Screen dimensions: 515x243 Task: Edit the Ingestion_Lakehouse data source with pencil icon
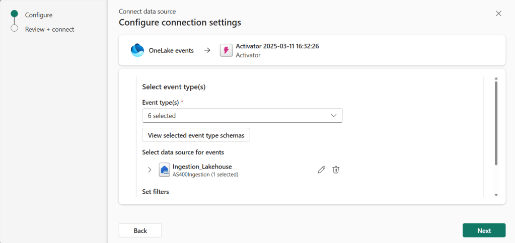(x=322, y=170)
